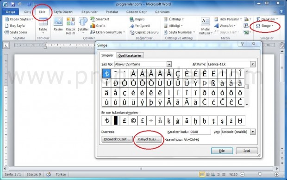Switch to the Sayfa Düzeni tab
The image size is (287, 180).
point(63,12)
